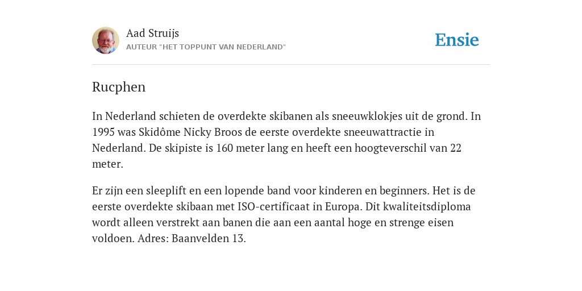Click the author name Aad Struijs
The image size is (582, 291).
click(152, 34)
